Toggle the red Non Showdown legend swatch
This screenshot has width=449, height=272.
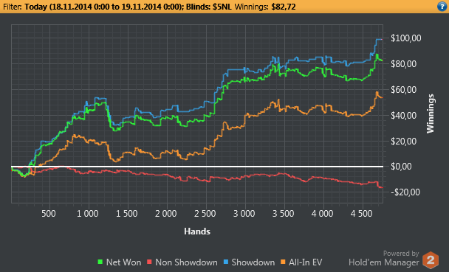[x=149, y=262]
